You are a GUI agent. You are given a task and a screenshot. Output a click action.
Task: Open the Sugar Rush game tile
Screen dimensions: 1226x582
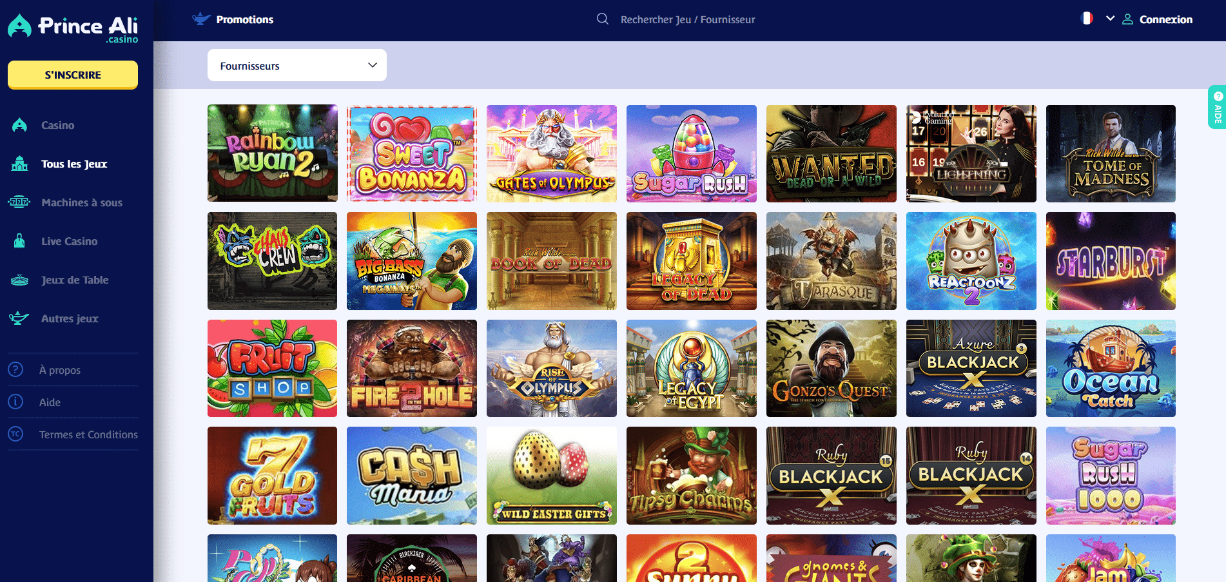692,153
